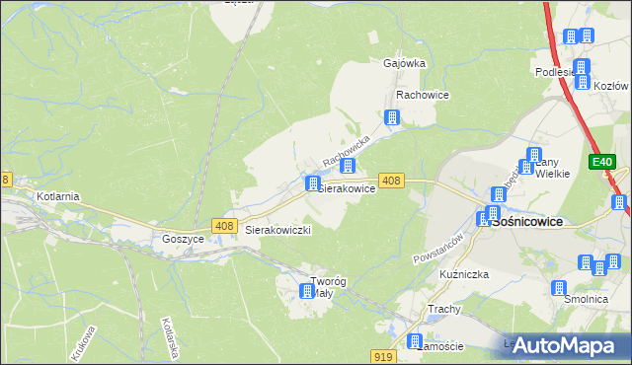Click the upper building icon above Łany Wielkie
The height and width of the screenshot is (365, 632).
tap(534, 155)
